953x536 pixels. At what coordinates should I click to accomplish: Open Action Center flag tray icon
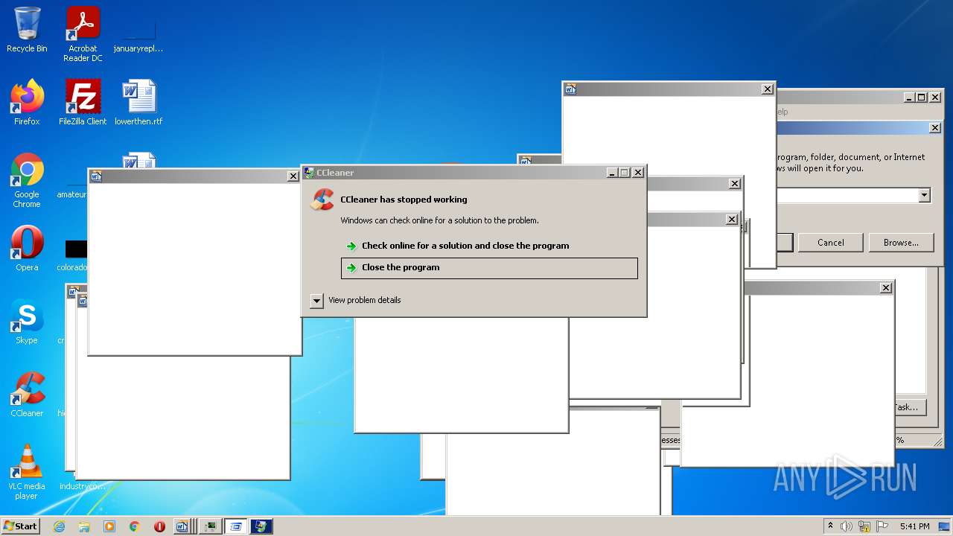(x=882, y=526)
